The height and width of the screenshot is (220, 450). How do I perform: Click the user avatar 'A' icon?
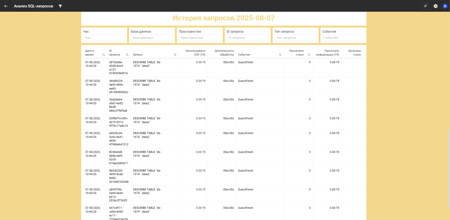coord(445,6)
